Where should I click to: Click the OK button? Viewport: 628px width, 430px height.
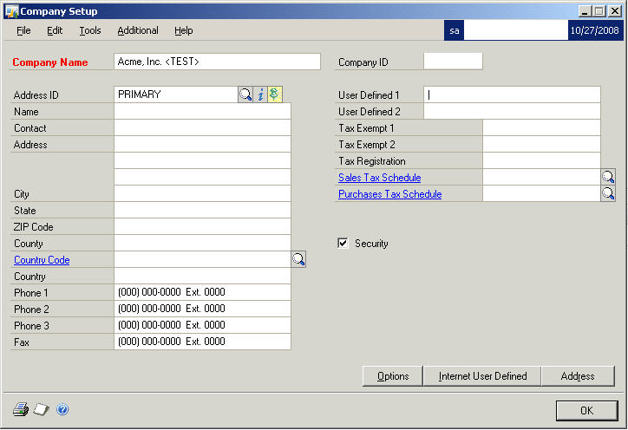tap(586, 410)
